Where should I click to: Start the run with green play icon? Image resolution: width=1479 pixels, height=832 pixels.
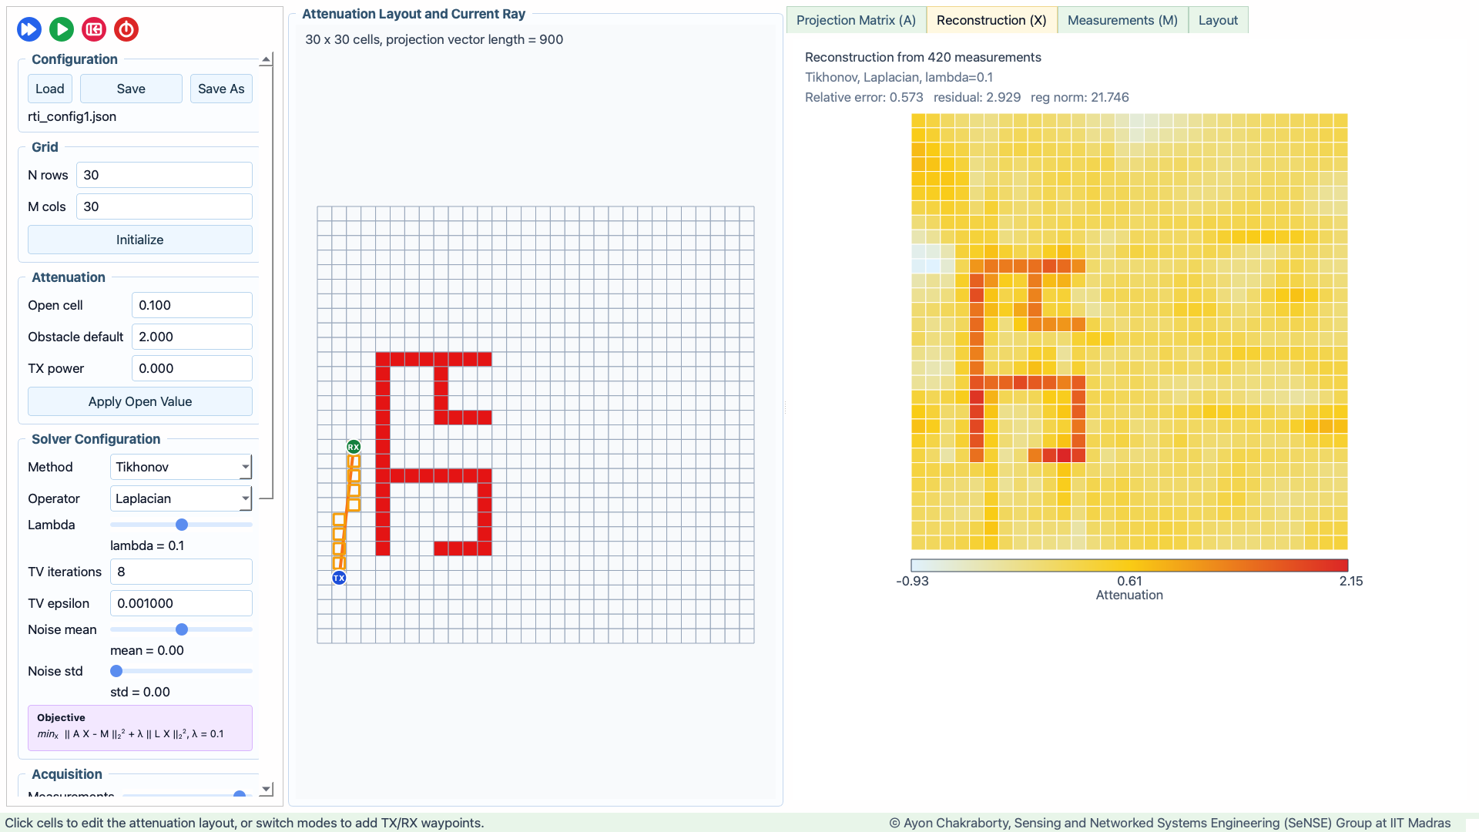(x=62, y=29)
